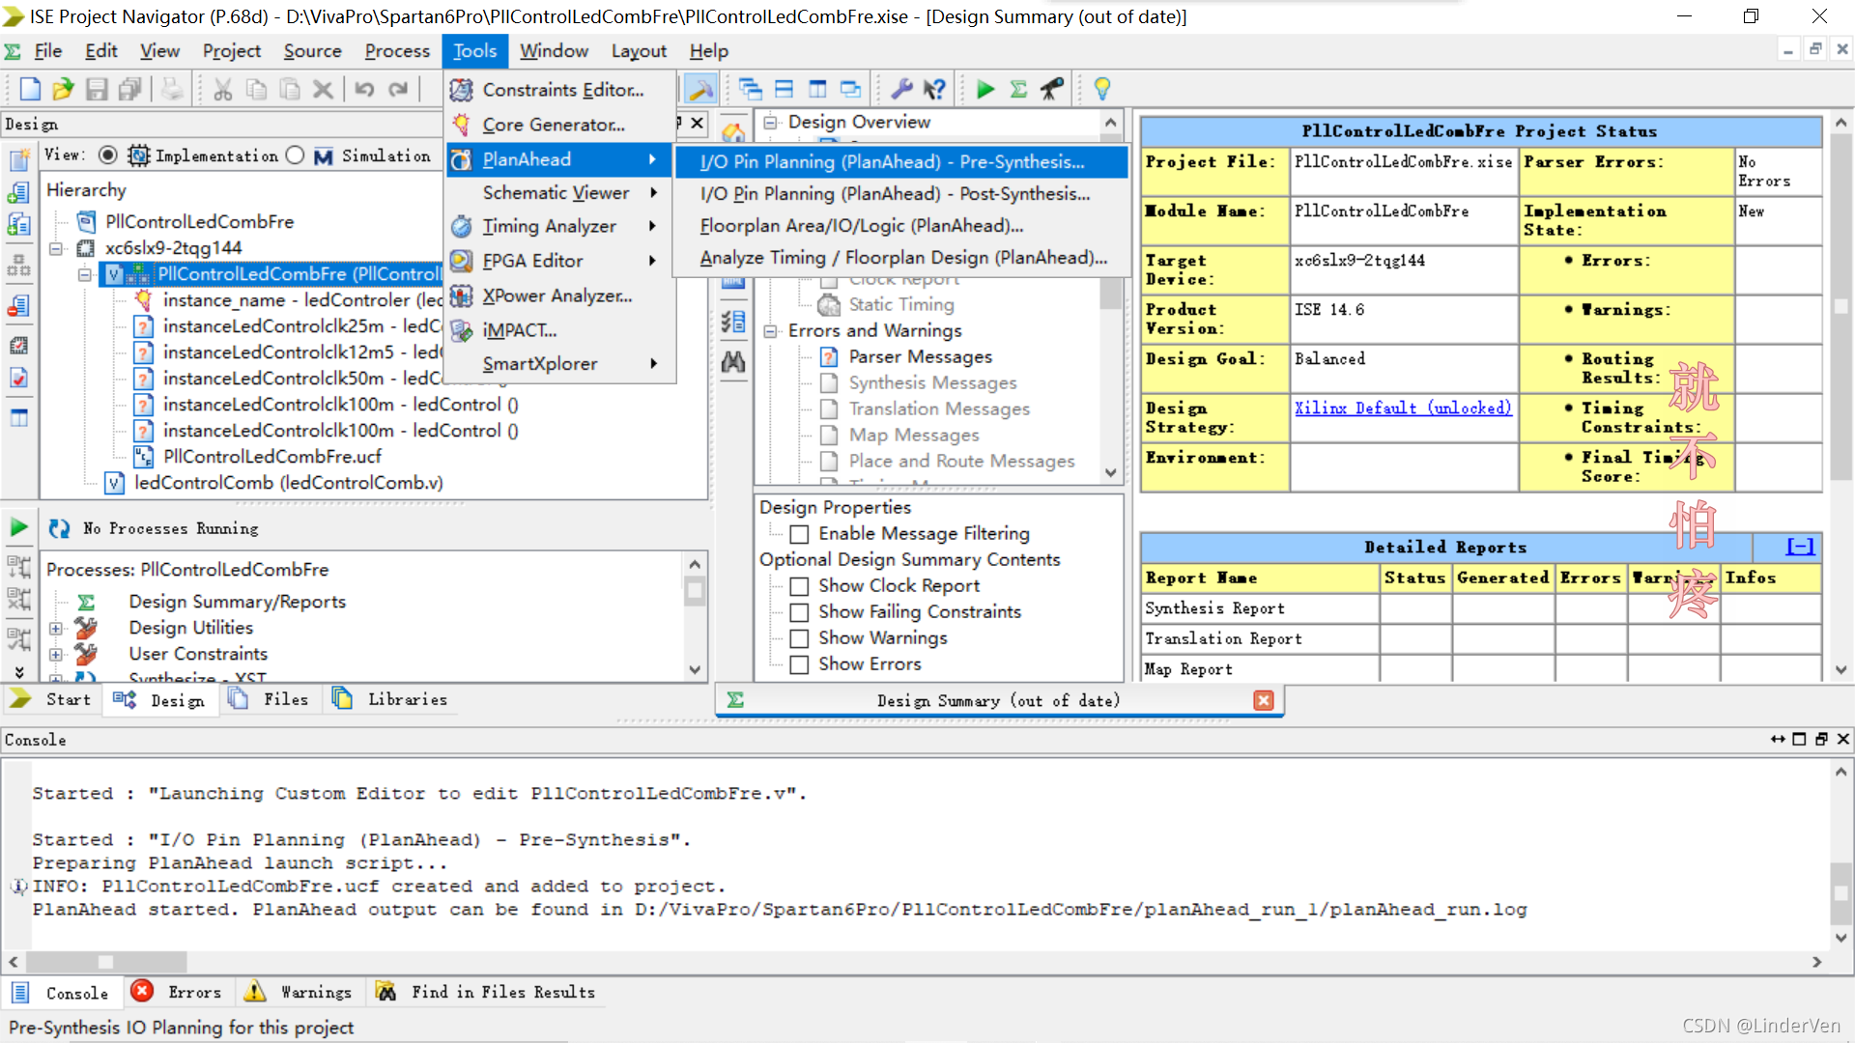Collapse the xc6slx9-2tqg144 hierarchy node
This screenshot has width=1855, height=1043.
(56, 248)
